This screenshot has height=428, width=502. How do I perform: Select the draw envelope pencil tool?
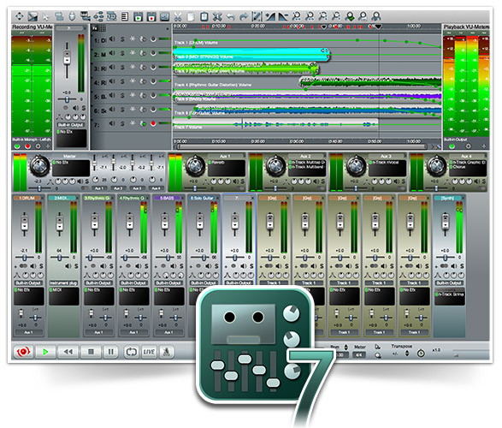click(x=257, y=16)
